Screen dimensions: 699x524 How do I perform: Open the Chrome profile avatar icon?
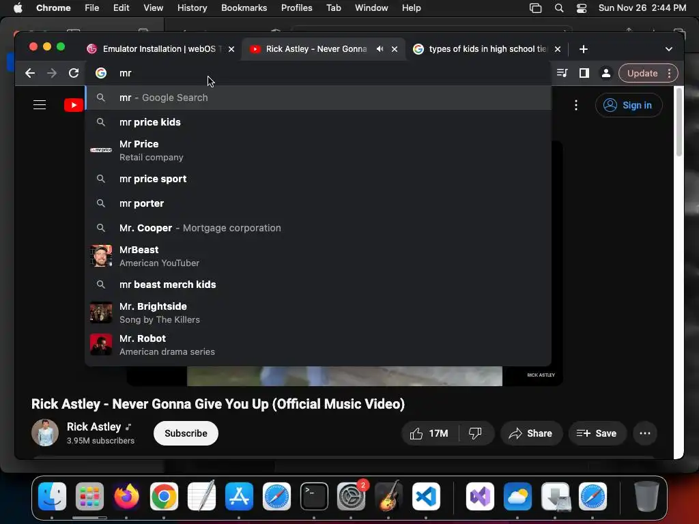coord(606,73)
